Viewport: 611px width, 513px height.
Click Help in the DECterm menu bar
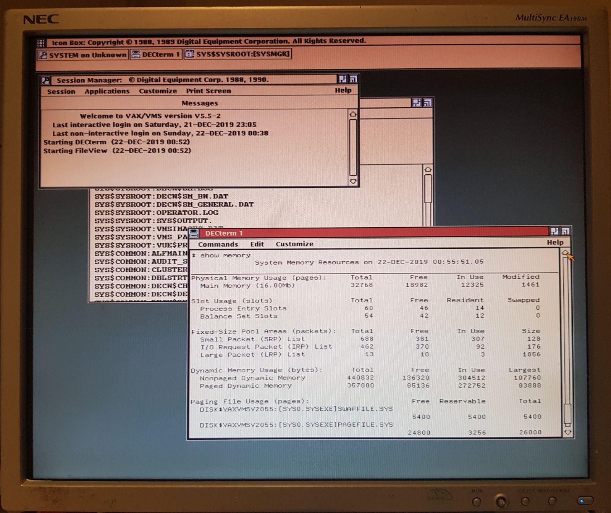tap(555, 243)
